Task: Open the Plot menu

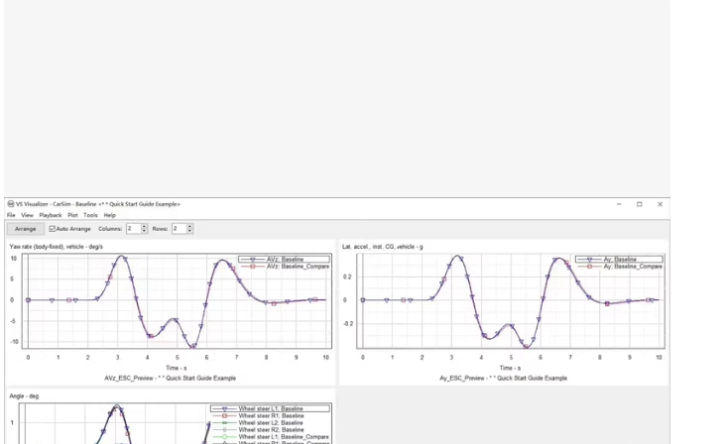Action: click(x=72, y=215)
